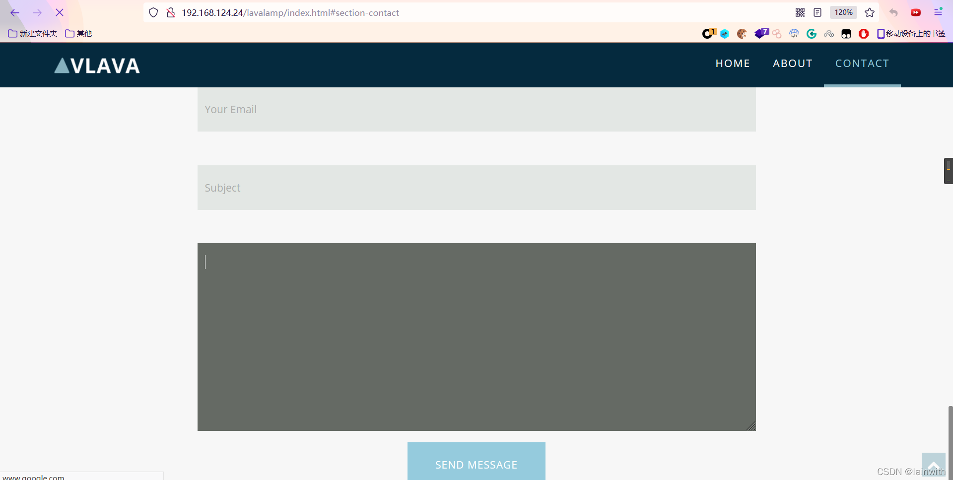Viewport: 953px width, 480px height.
Task: Go forward in browser history
Action: 37,13
